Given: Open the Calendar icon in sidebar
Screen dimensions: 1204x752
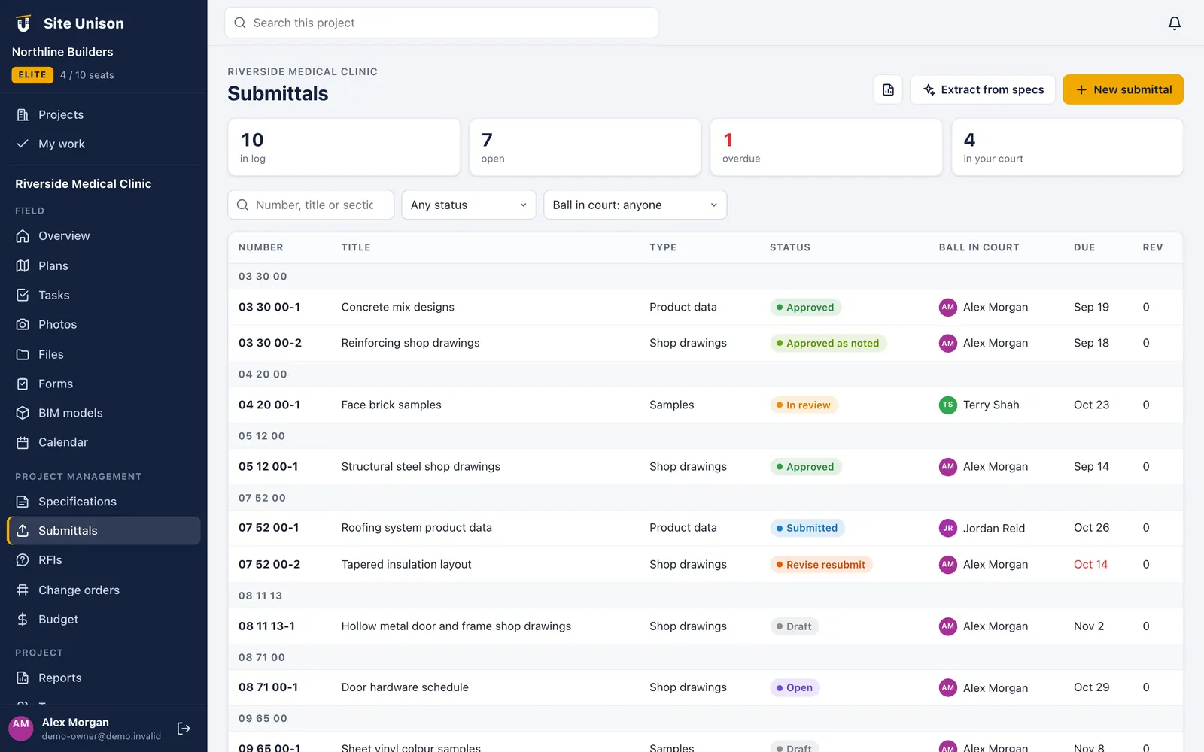Looking at the screenshot, I should pyautogui.click(x=23, y=442).
